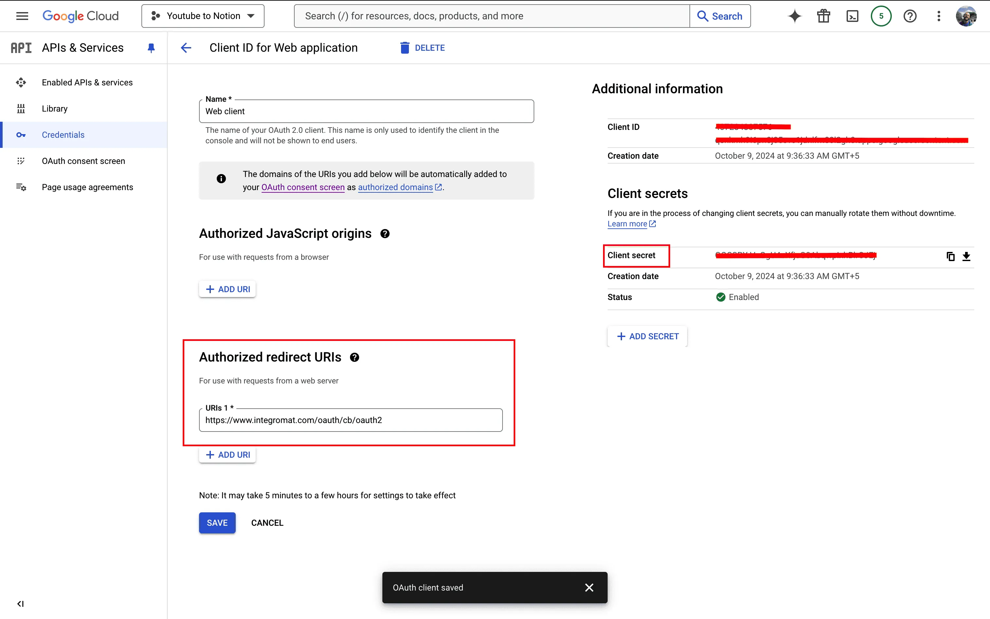This screenshot has width=990, height=619.
Task: Click the info icon in domains notice
Action: point(221,179)
